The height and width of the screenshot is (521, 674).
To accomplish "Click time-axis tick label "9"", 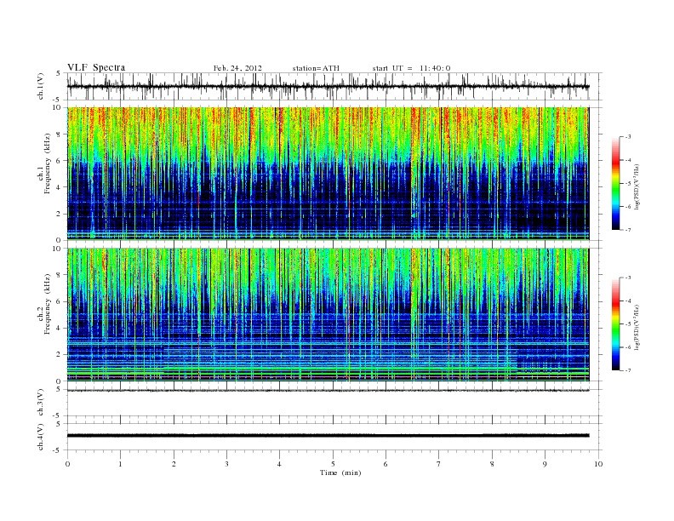I will (x=545, y=464).
